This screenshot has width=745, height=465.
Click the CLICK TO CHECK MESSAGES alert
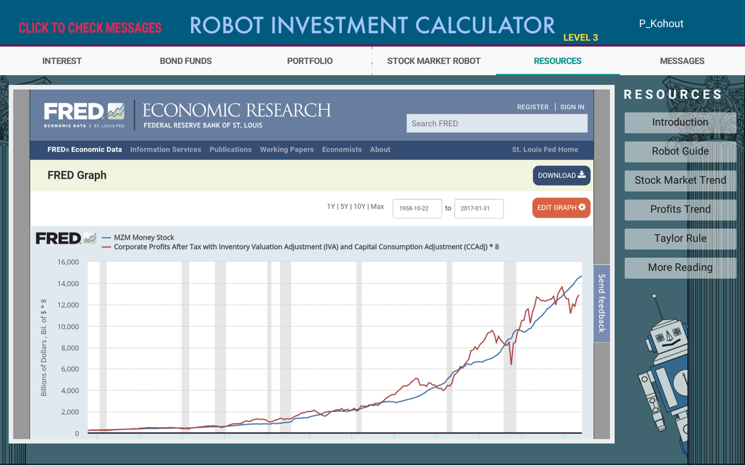90,28
